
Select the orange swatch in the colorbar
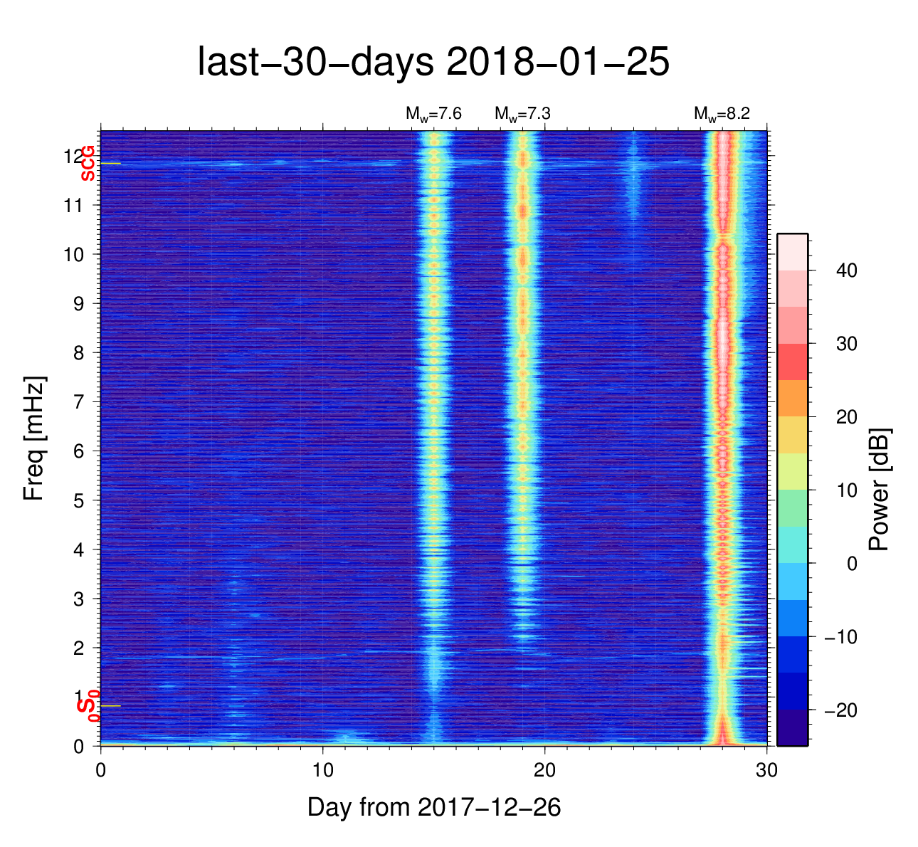click(x=792, y=398)
